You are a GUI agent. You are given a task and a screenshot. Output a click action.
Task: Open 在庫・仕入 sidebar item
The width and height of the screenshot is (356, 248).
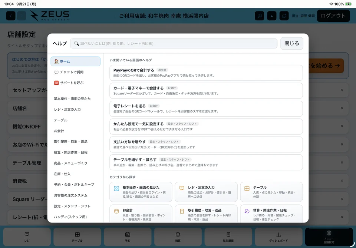point(76,174)
